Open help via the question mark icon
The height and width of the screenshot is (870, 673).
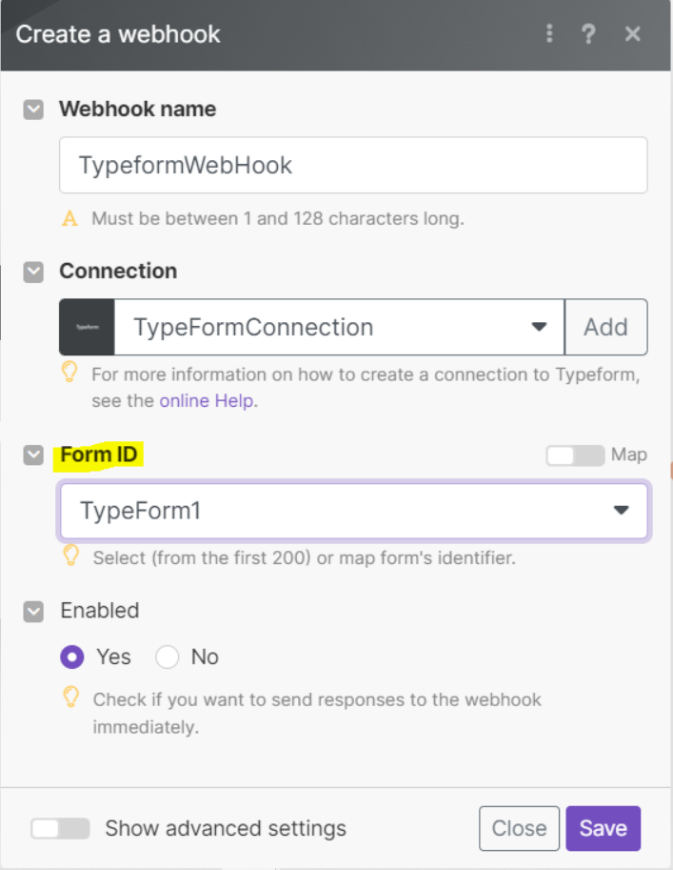[588, 34]
